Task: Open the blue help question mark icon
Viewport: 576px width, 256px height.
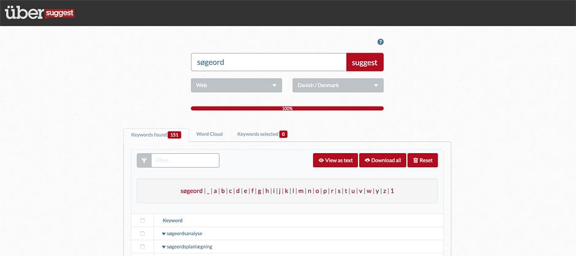Action: [x=380, y=42]
